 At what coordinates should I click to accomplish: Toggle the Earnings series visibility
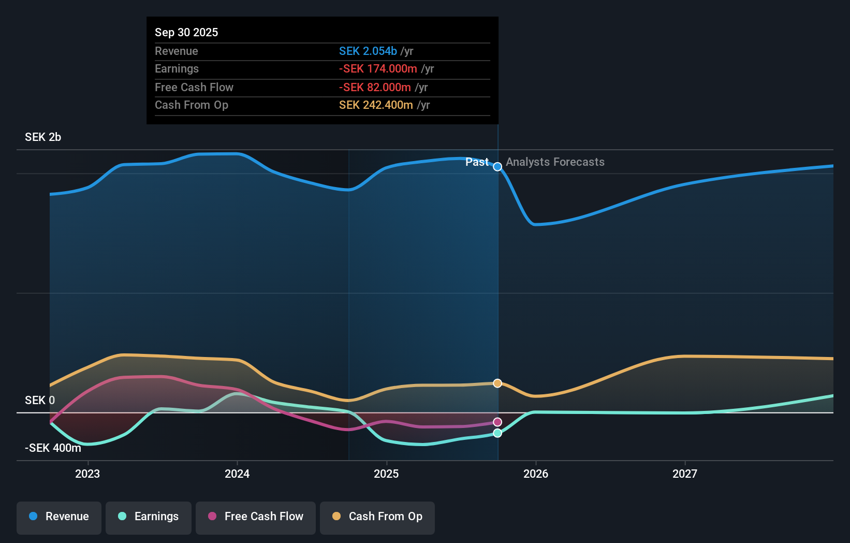[148, 517]
